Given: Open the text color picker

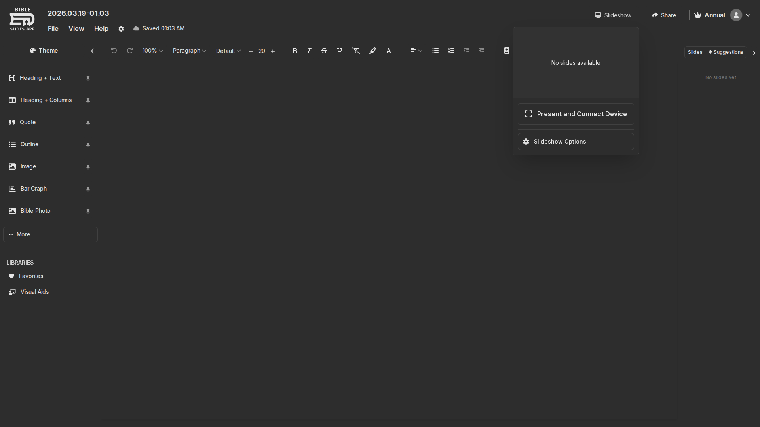Looking at the screenshot, I should [x=389, y=51].
